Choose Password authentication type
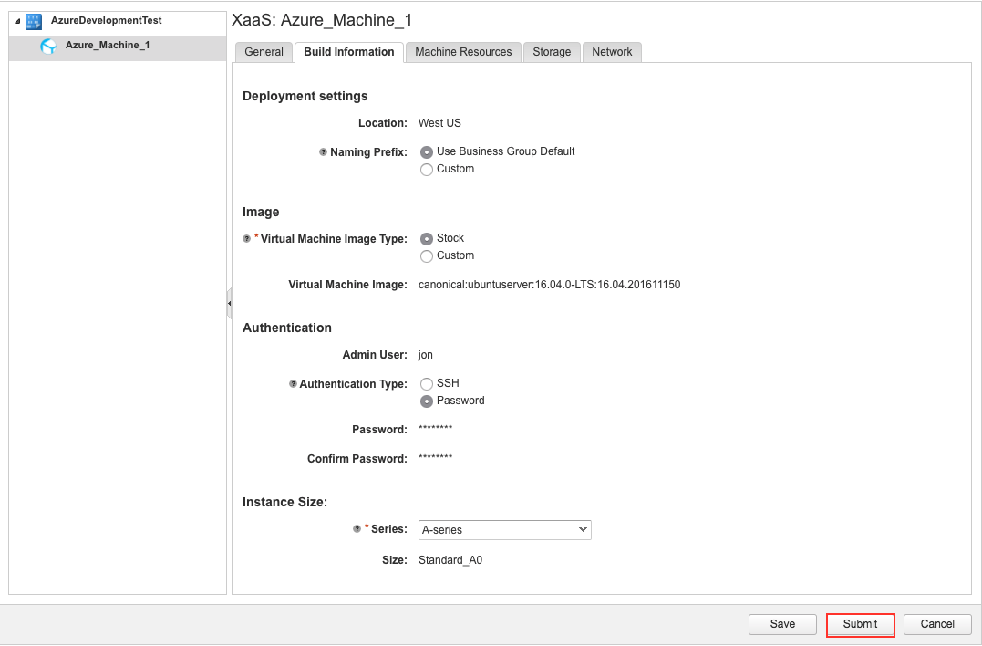This screenshot has width=982, height=646. coord(427,401)
